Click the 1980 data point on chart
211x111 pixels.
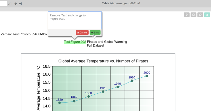coord(132,81)
